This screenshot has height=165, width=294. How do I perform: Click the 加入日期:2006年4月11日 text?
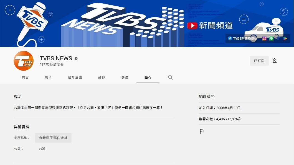[x=220, y=108]
